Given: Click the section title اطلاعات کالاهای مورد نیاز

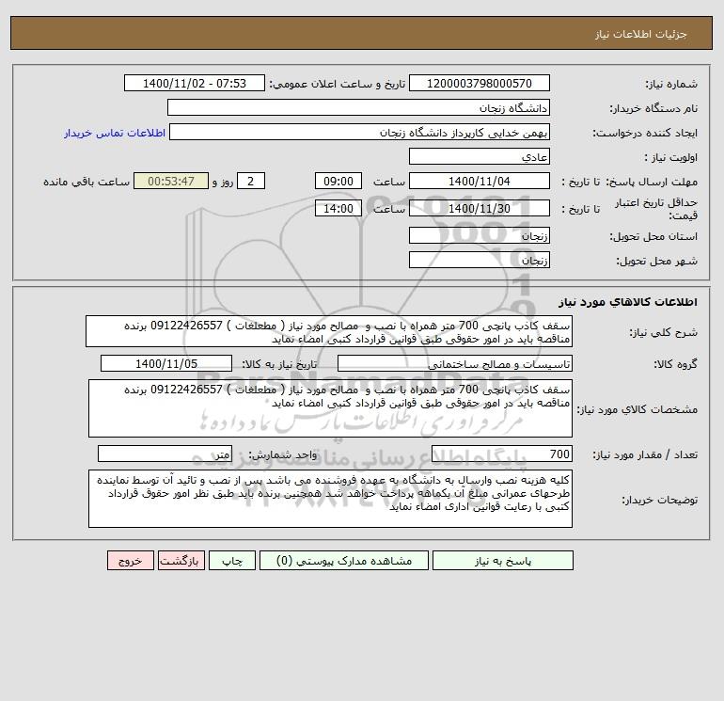Looking at the screenshot, I should 628,302.
